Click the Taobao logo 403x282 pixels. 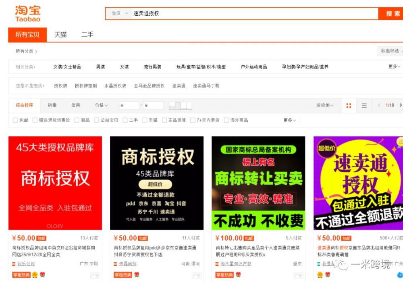pos(27,13)
